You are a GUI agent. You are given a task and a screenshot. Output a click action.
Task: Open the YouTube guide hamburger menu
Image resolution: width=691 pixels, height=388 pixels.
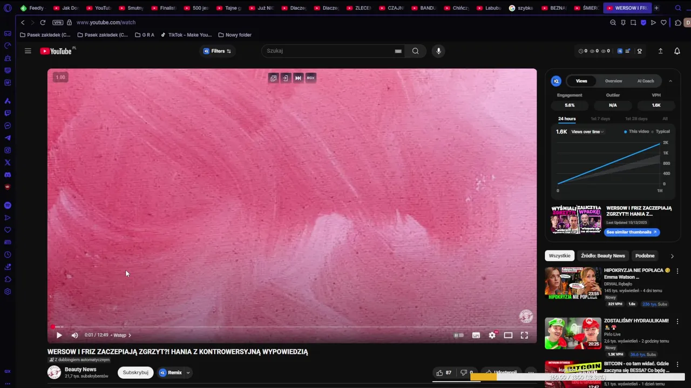pos(28,51)
